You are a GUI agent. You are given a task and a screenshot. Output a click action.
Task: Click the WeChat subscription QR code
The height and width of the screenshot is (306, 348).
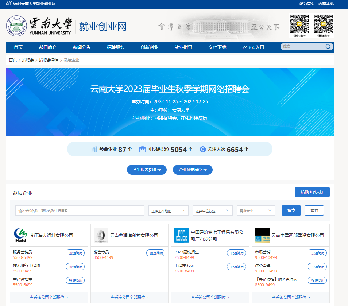coord(299,24)
